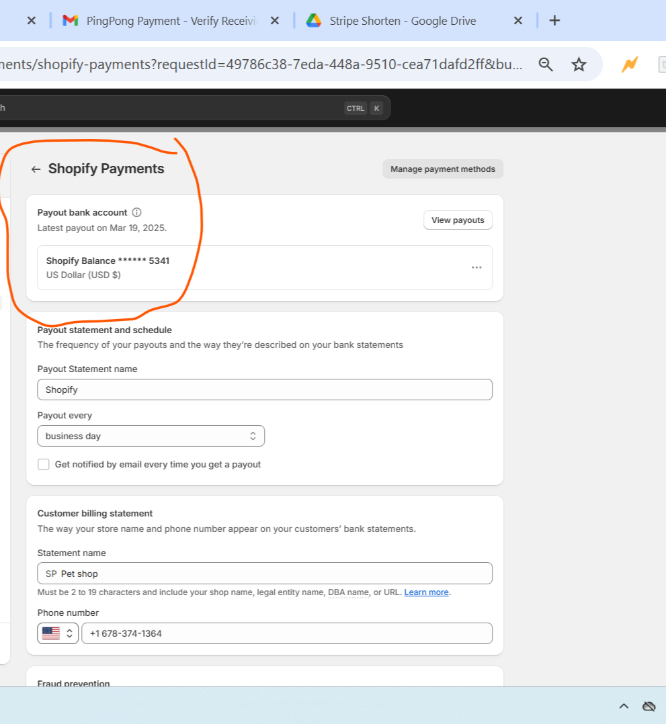Open a new browser tab
Image resolution: width=666 pixels, height=724 pixels.
554,20
